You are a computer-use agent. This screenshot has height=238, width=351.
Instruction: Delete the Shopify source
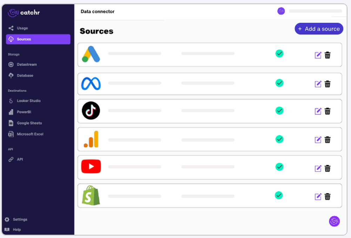coord(327,197)
